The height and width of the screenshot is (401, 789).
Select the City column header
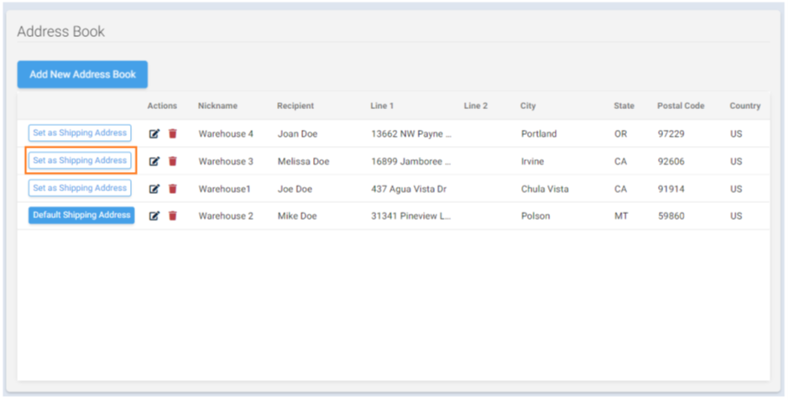pyautogui.click(x=528, y=107)
